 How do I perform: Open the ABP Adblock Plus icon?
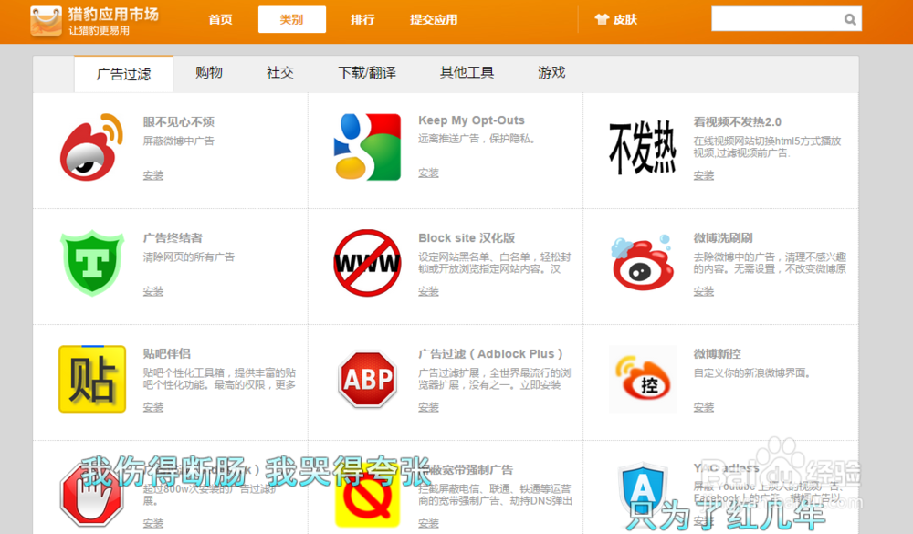click(x=367, y=379)
